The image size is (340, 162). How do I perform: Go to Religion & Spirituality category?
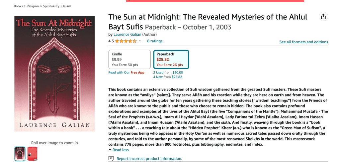coord(42,6)
